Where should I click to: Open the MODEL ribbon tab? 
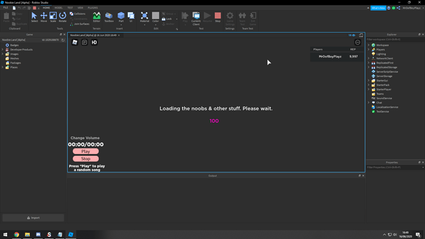pos(59,8)
